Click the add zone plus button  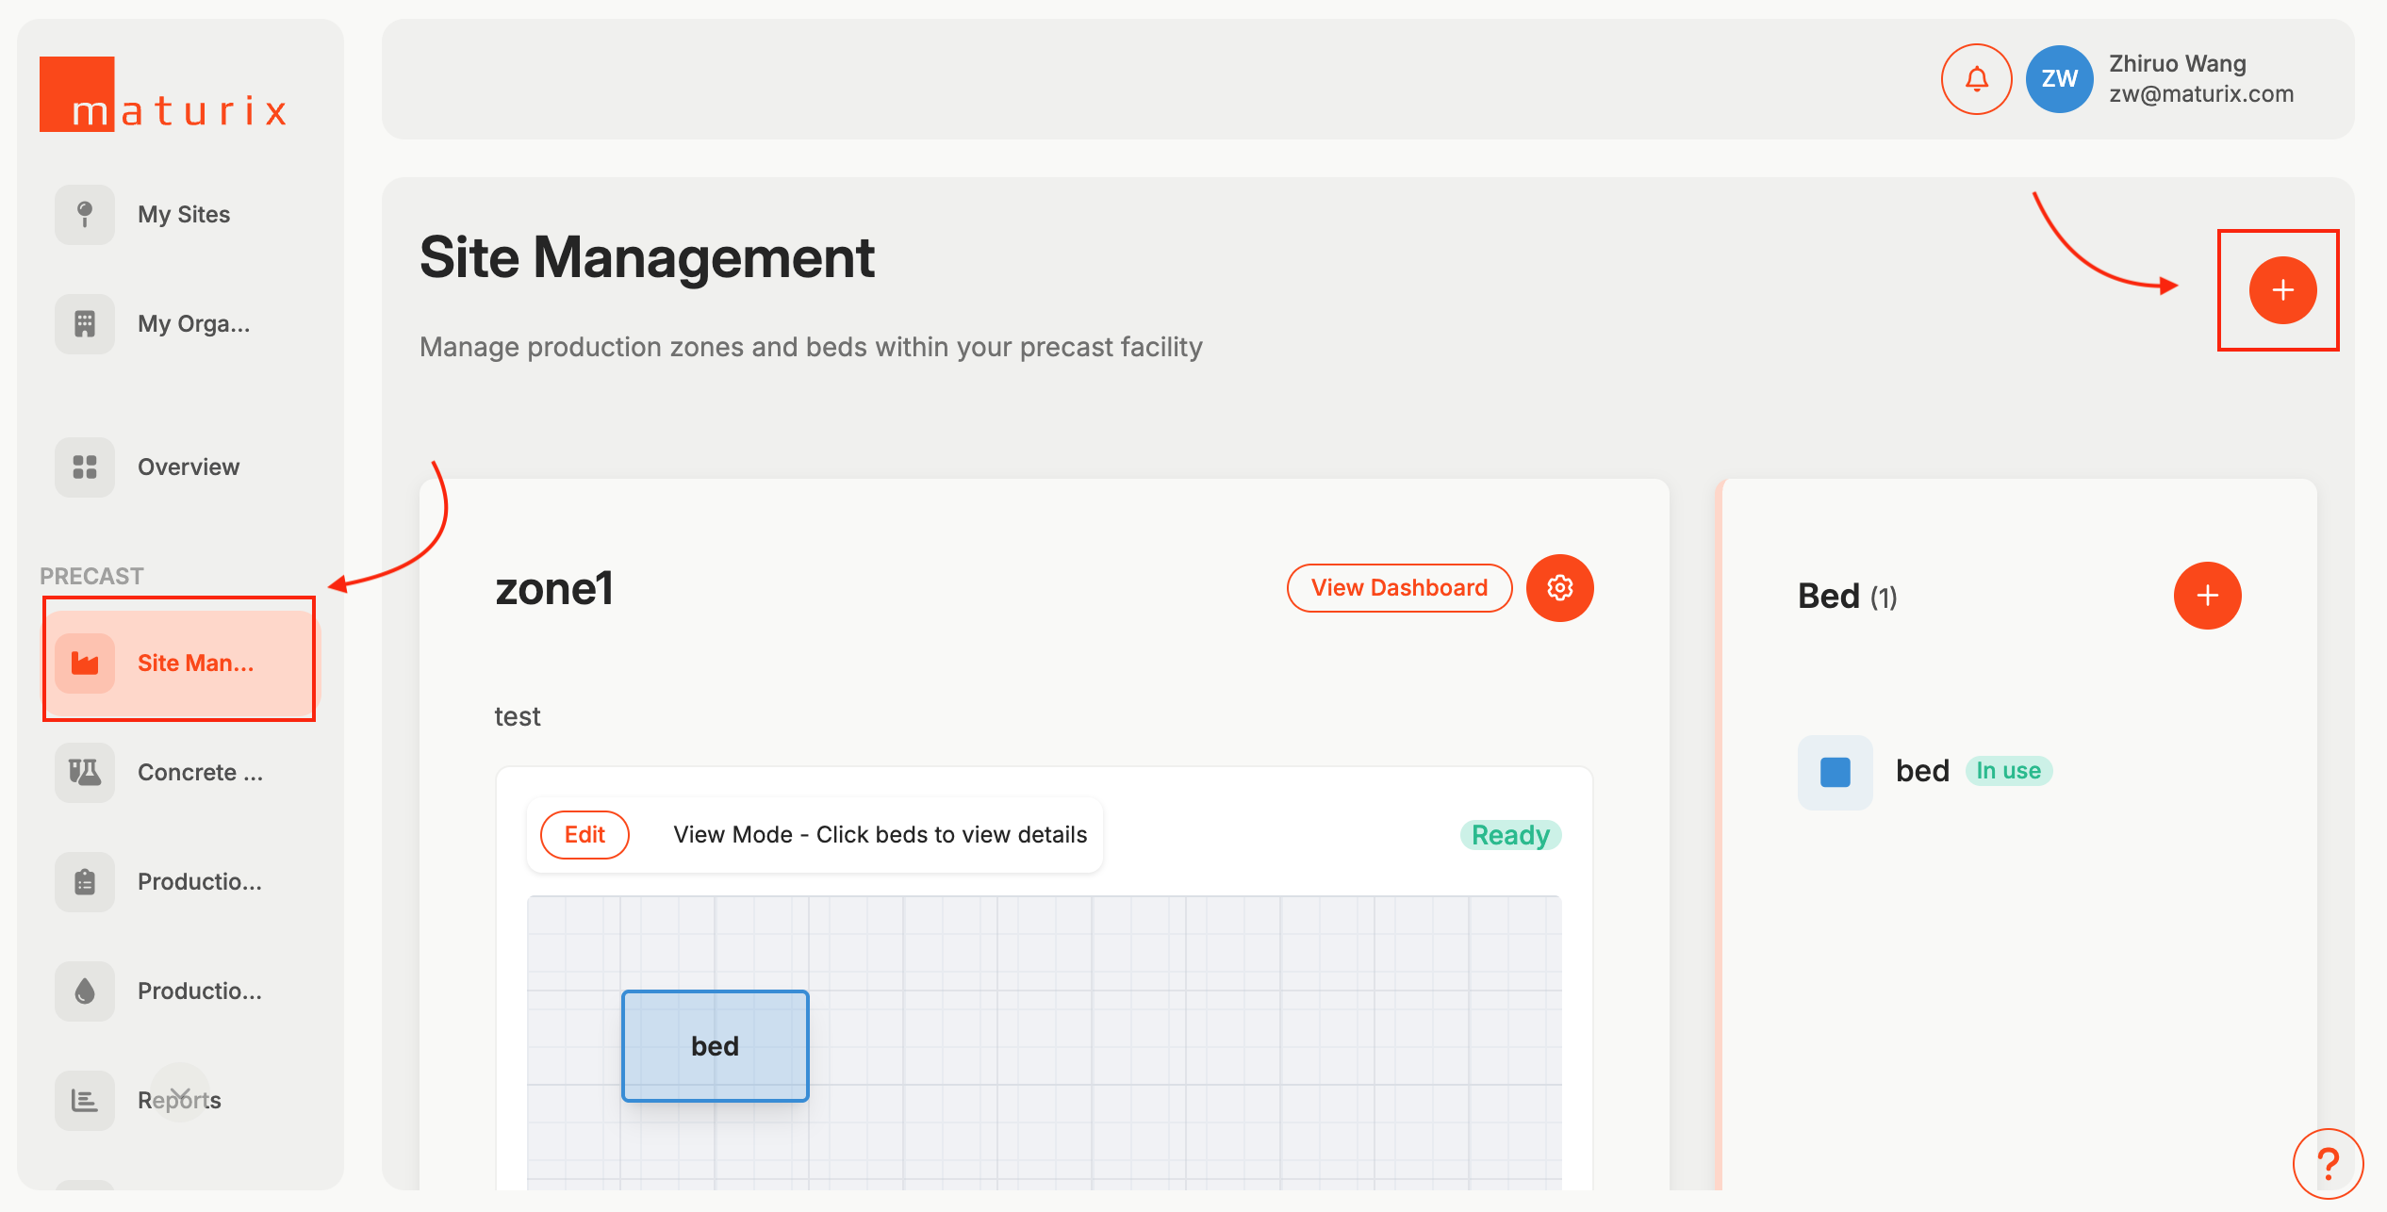click(x=2281, y=290)
